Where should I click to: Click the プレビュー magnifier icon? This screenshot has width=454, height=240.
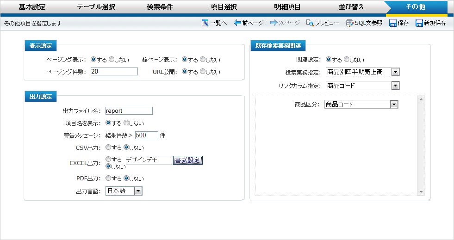click(310, 23)
